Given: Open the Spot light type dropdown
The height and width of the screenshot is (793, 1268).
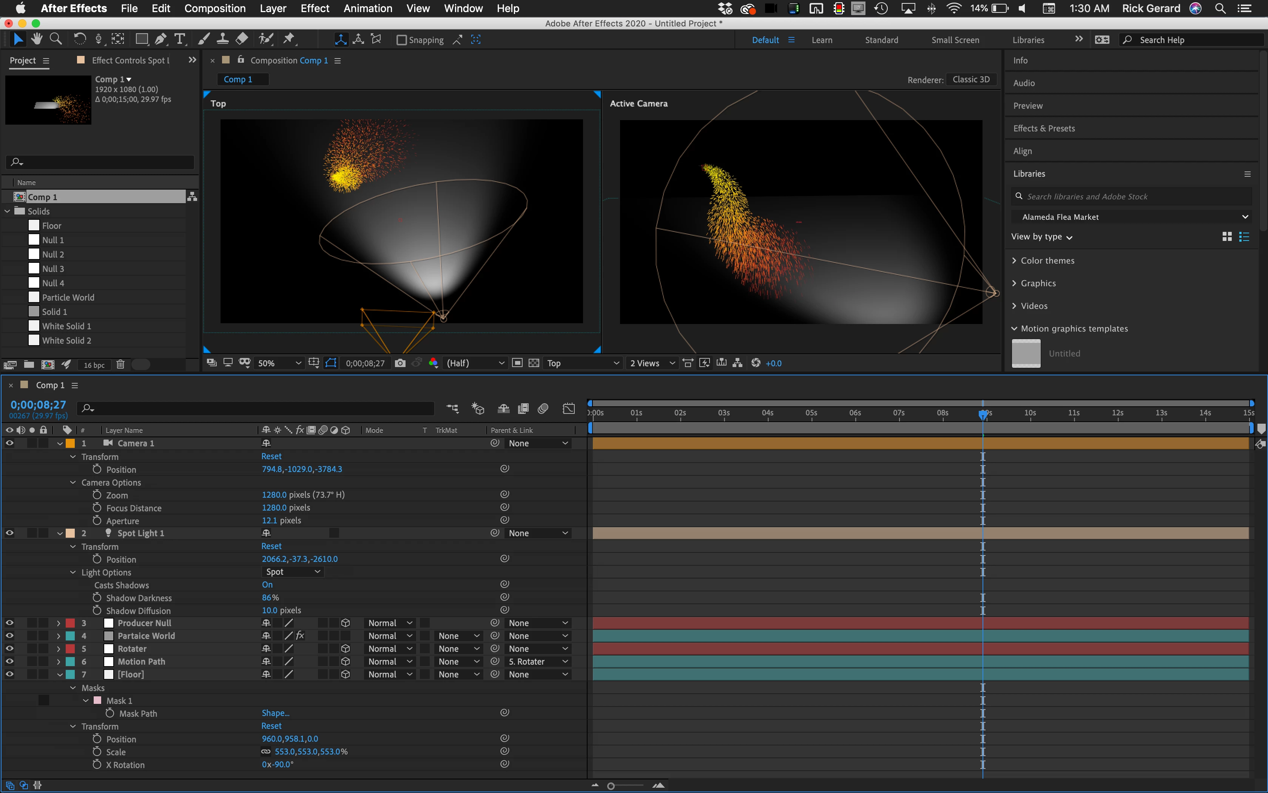Looking at the screenshot, I should (x=293, y=572).
